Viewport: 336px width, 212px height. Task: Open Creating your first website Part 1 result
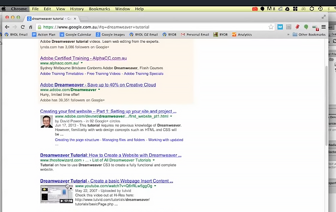(x=108, y=111)
